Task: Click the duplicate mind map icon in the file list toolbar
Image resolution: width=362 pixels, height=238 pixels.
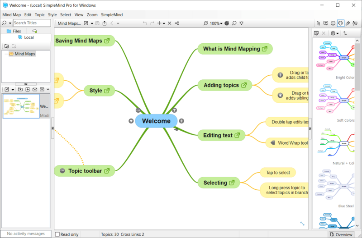Action: (42, 89)
